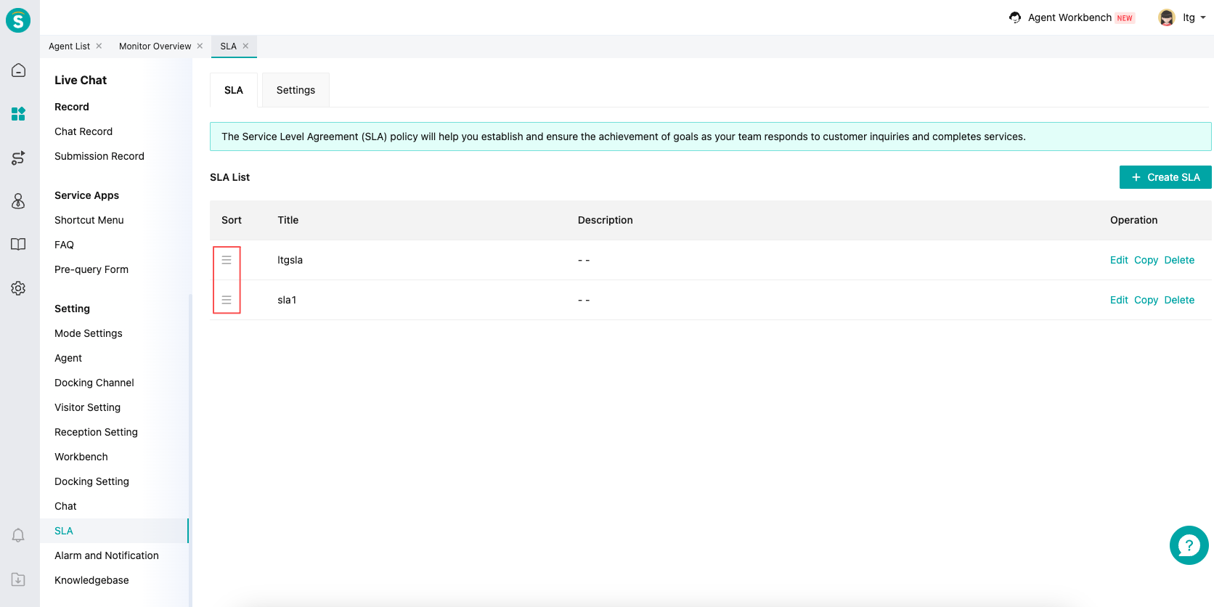
Task: Close the Agent List tab
Action: 99,46
